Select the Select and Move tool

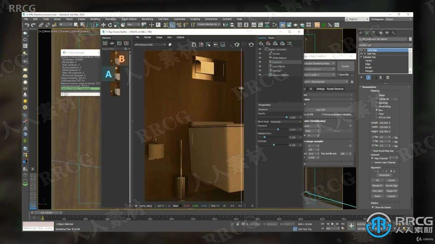click(x=103, y=25)
